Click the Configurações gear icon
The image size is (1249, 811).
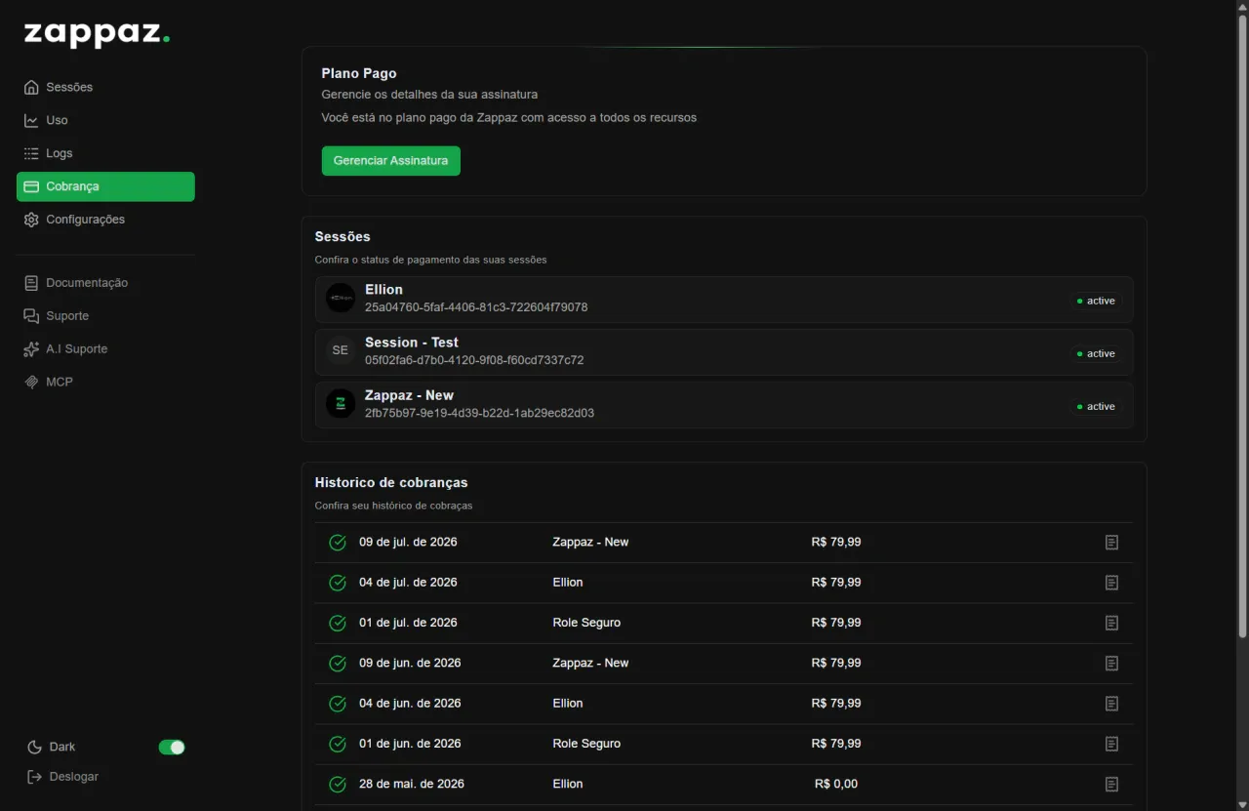tap(32, 220)
